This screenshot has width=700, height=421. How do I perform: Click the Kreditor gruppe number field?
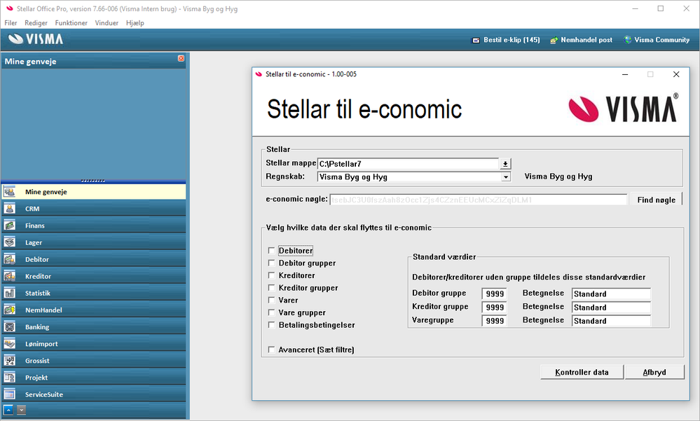click(495, 307)
